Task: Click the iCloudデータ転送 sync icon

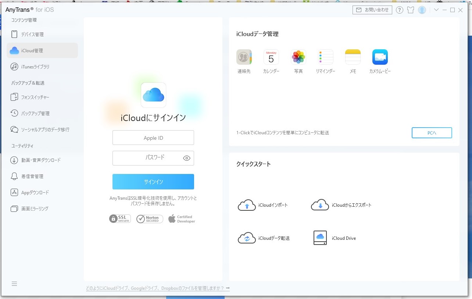Action: [247, 238]
